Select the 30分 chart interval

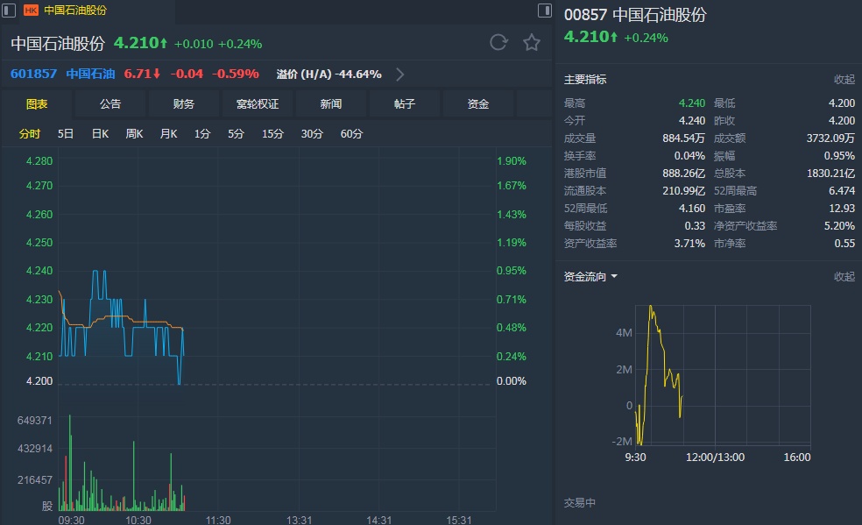pos(312,133)
